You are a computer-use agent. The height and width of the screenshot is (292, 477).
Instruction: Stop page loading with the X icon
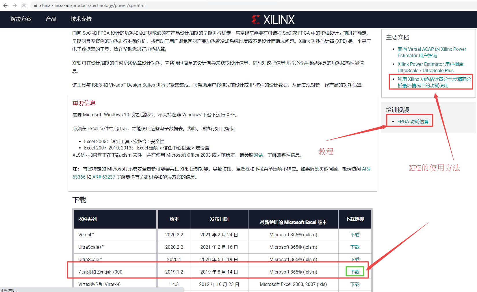24,5
